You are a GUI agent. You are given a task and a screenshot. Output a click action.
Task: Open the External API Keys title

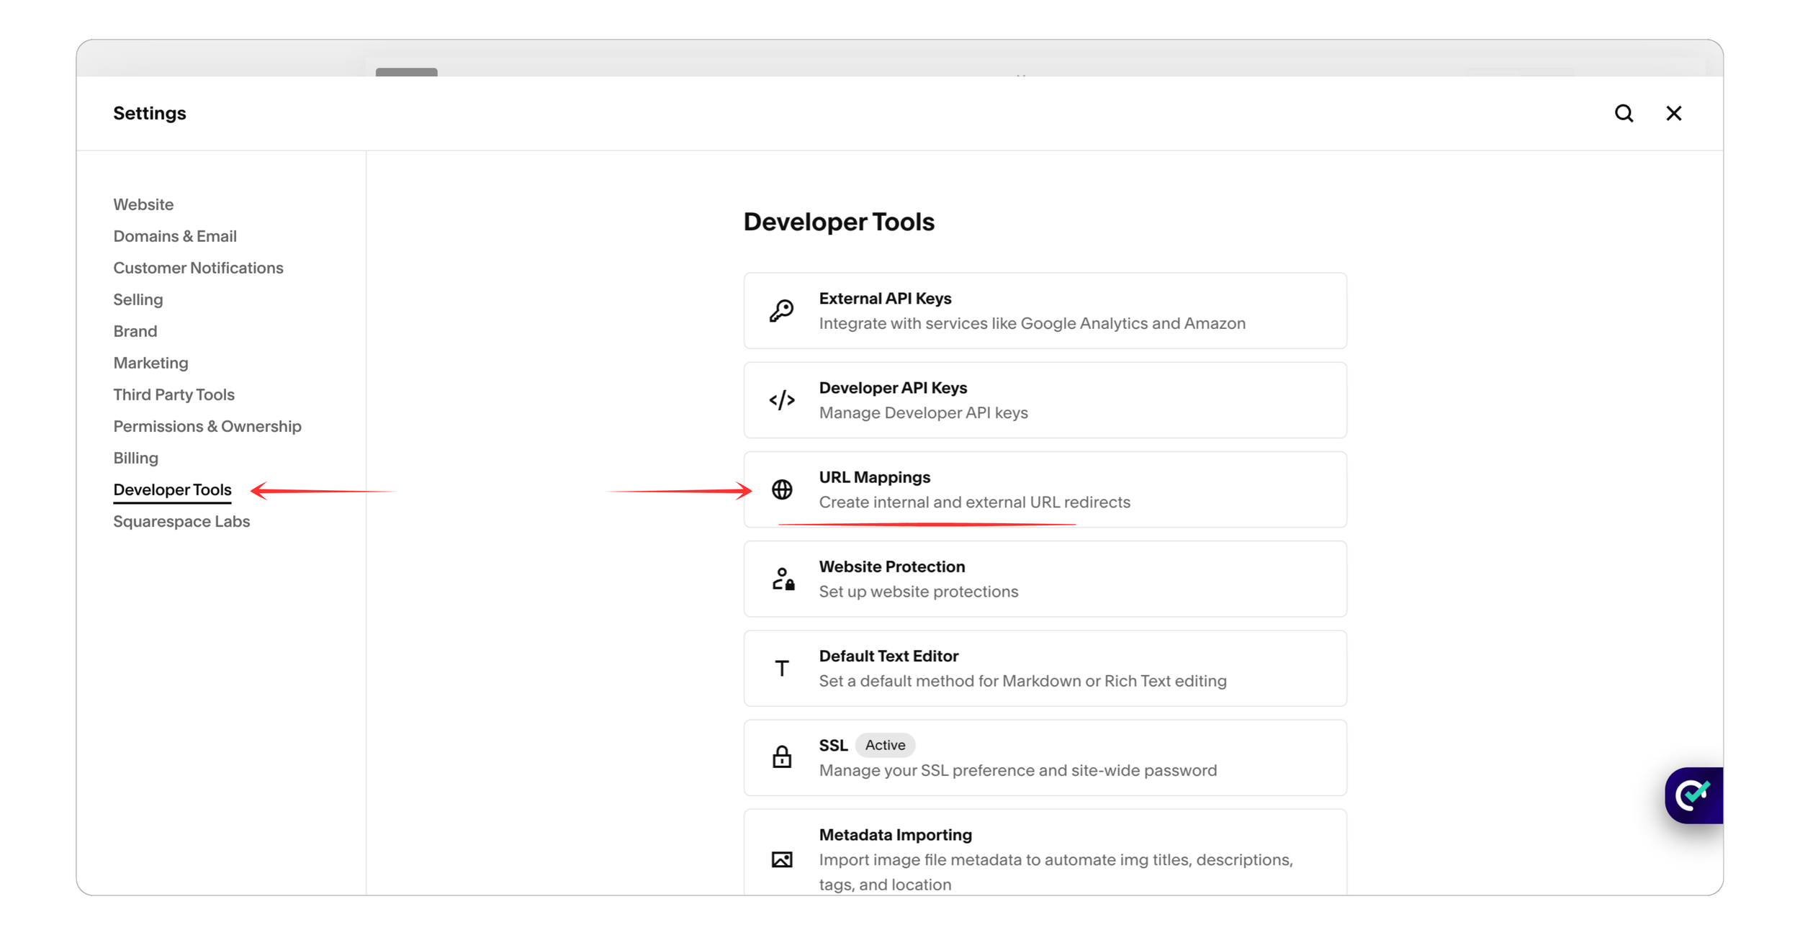tap(885, 298)
